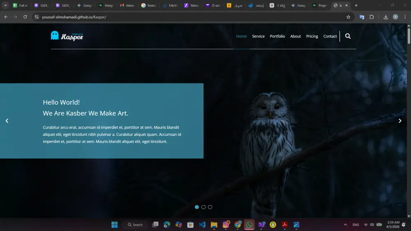
Task: Open the Chrome profile avatar
Action: [395, 17]
